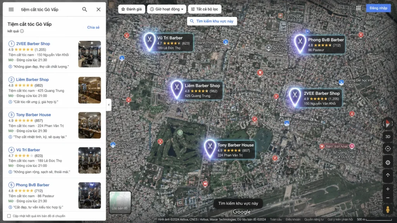Open the map settings gear icon
The image size is (397, 223).
click(388, 163)
